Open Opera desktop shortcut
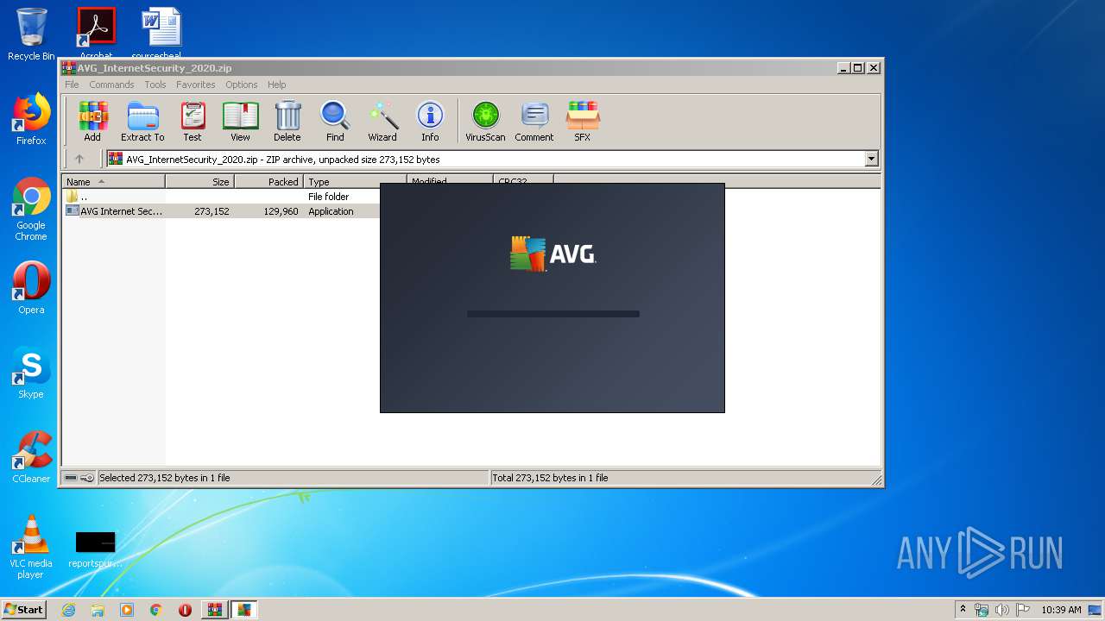1105x621 pixels. click(x=31, y=288)
